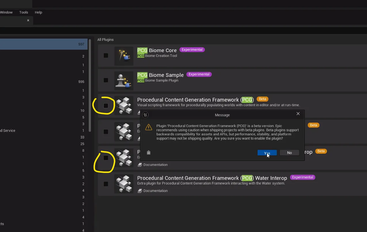Click the 'Visual scripting framework' description text
The height and width of the screenshot is (232, 367).
coord(218,105)
